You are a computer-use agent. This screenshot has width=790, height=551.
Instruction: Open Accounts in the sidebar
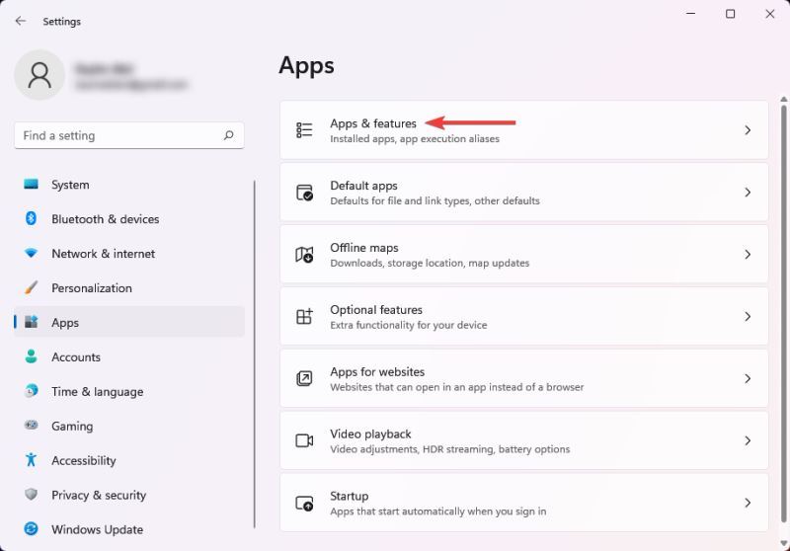pos(76,357)
